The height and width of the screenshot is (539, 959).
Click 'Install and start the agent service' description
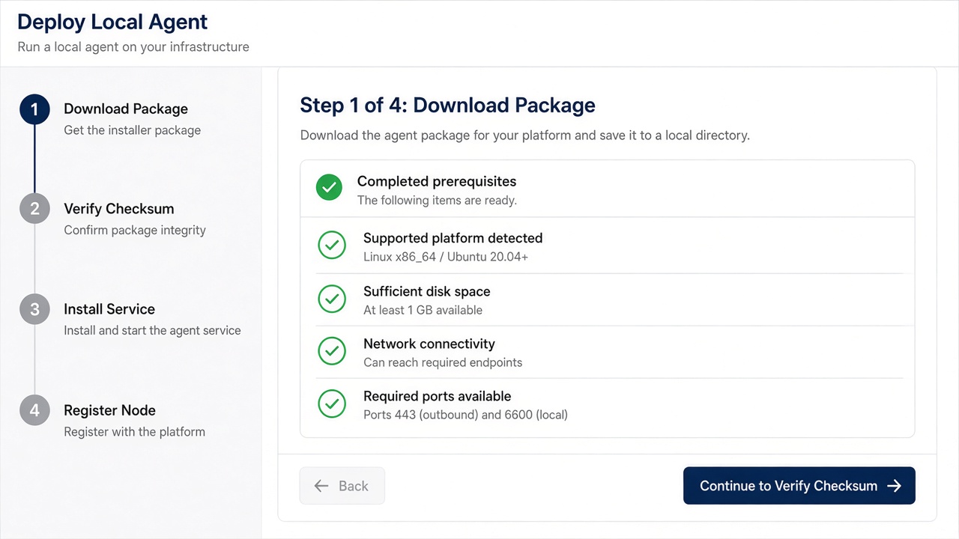click(153, 330)
